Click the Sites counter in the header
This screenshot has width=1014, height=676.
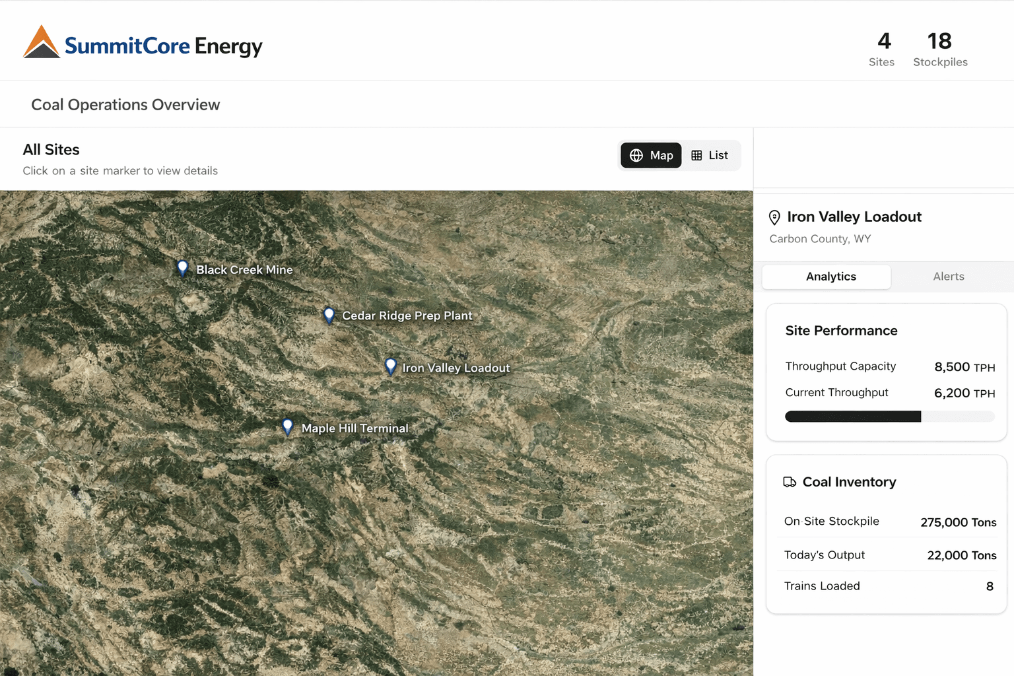point(883,50)
